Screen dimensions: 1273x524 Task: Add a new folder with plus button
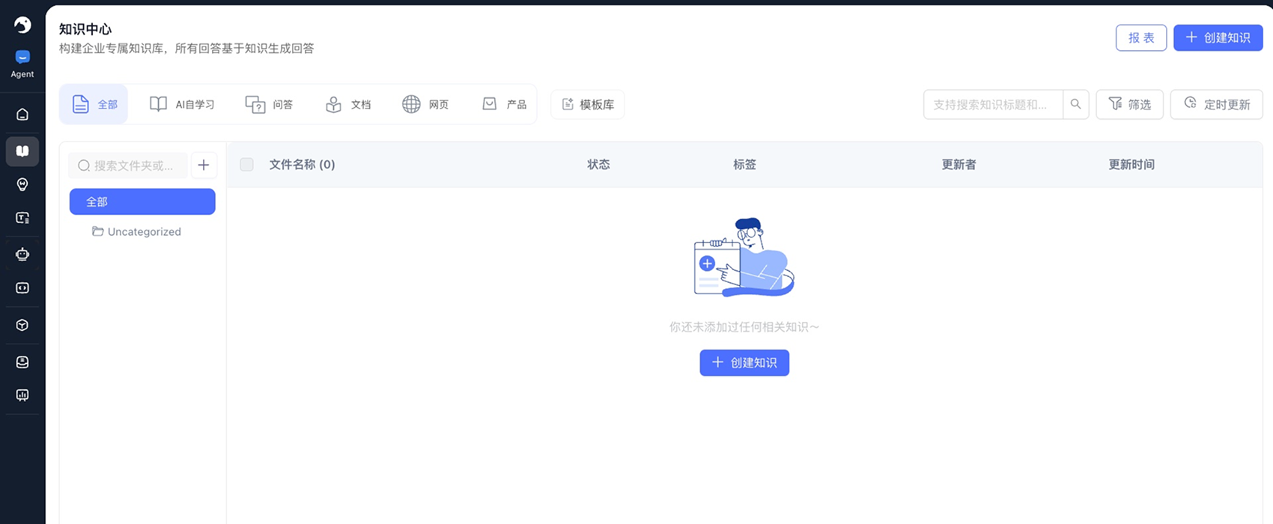point(204,165)
